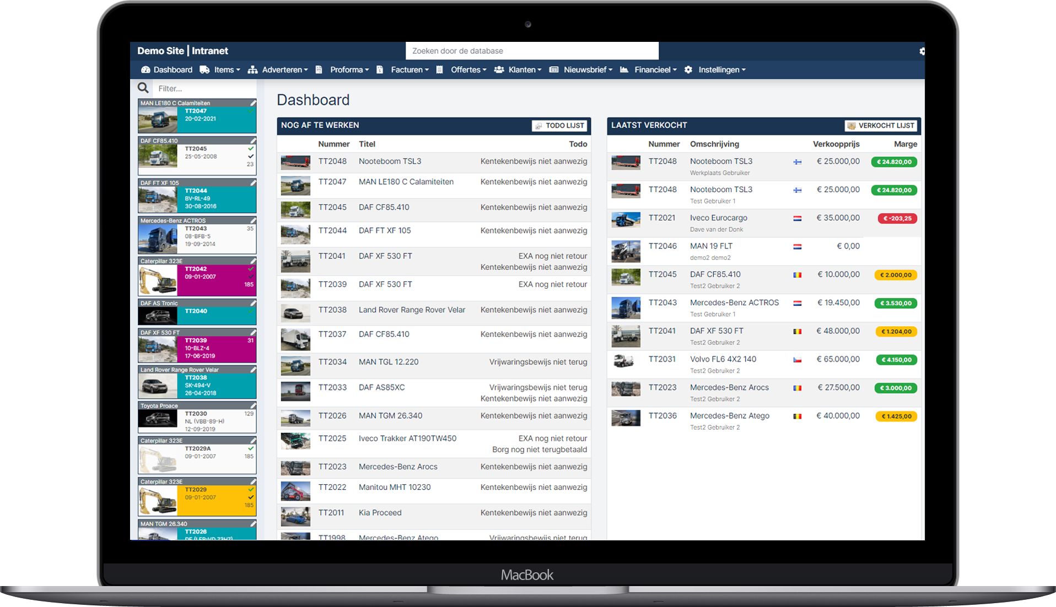Click pencil icon on yellow Caterpillar TT2029 card
Viewport: 1056px width, 607px height.
[x=253, y=481]
